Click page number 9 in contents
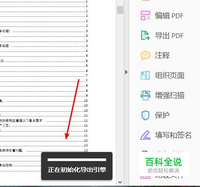The width and height of the screenshot is (200, 187). click(87, 96)
